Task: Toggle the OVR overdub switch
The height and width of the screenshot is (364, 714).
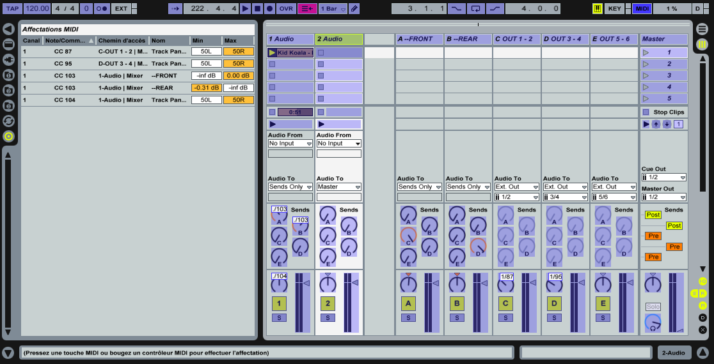Action: pyautogui.click(x=286, y=8)
